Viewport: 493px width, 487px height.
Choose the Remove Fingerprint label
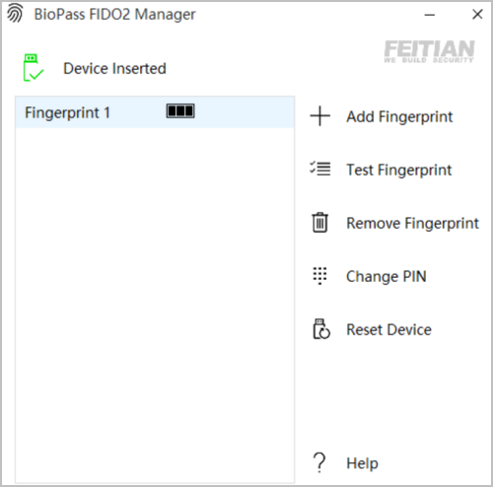click(412, 223)
